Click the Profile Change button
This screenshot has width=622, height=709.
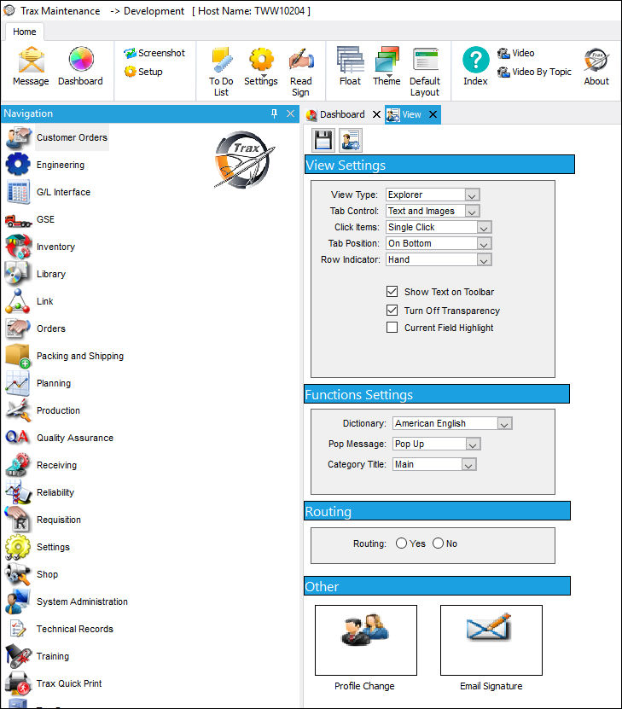click(366, 640)
